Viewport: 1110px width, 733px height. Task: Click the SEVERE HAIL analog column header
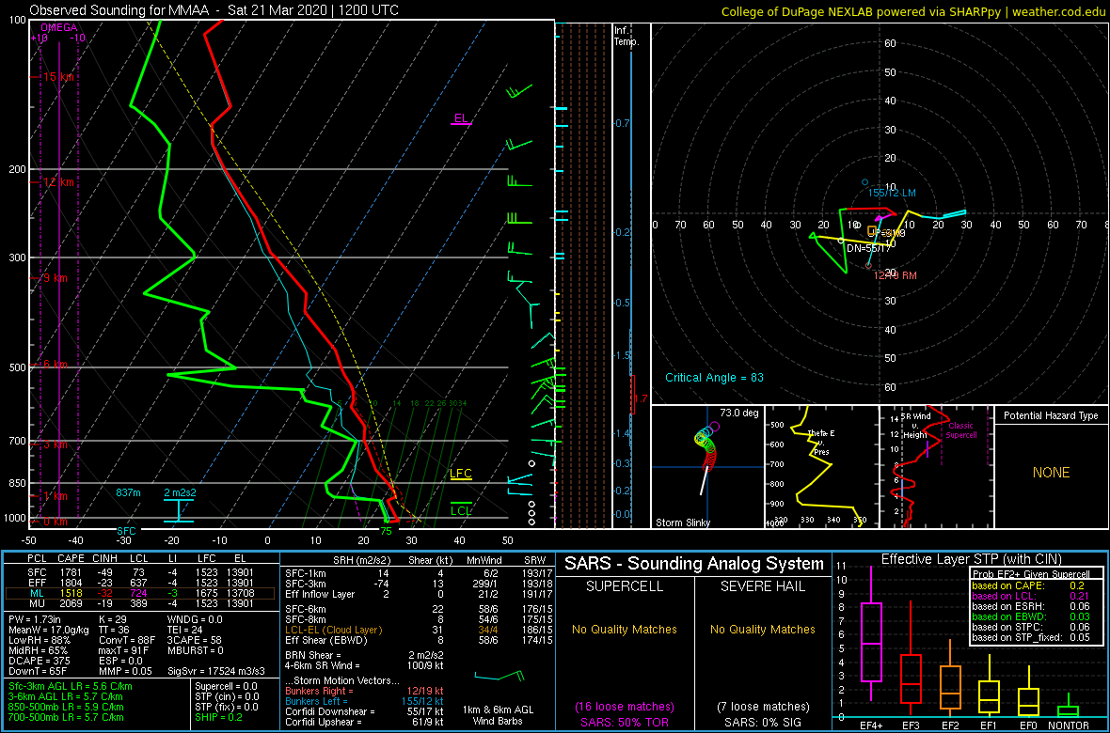click(x=762, y=588)
